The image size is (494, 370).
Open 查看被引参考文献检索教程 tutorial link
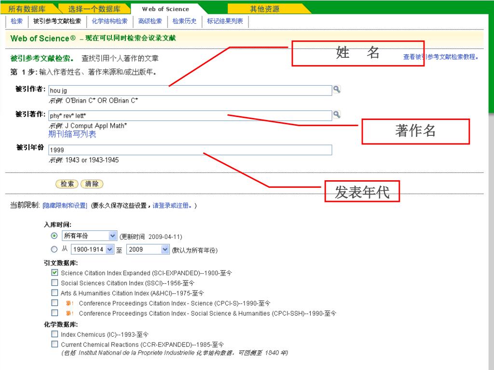coord(441,57)
